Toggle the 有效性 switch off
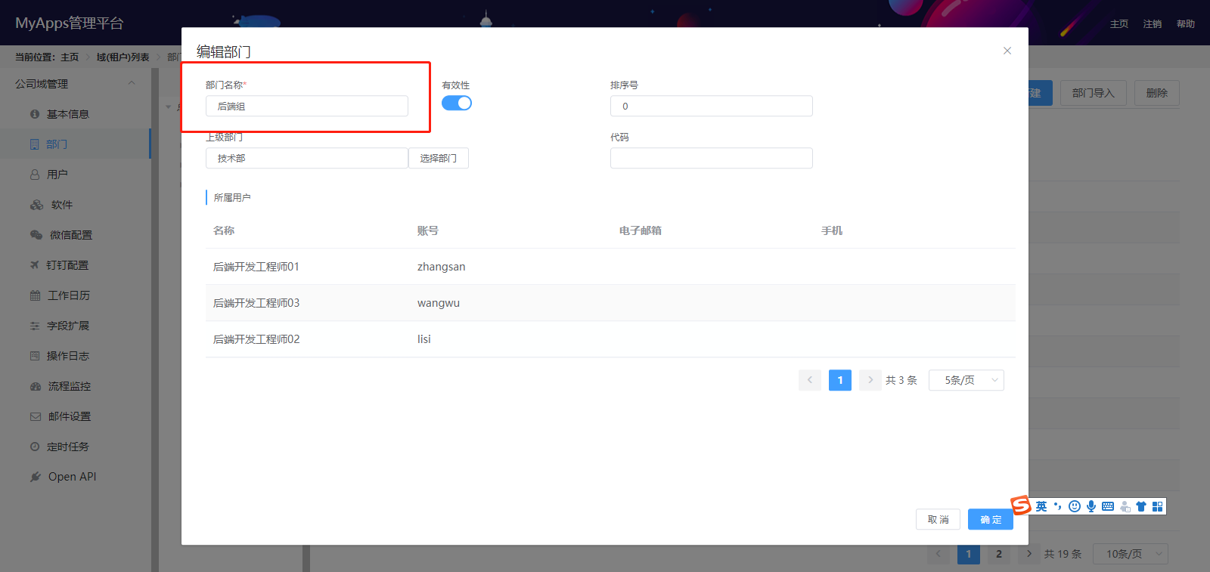Viewport: 1210px width, 572px height. point(457,103)
